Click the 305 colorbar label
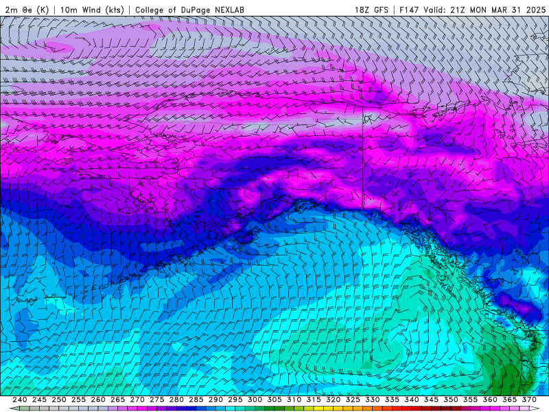 274,400
